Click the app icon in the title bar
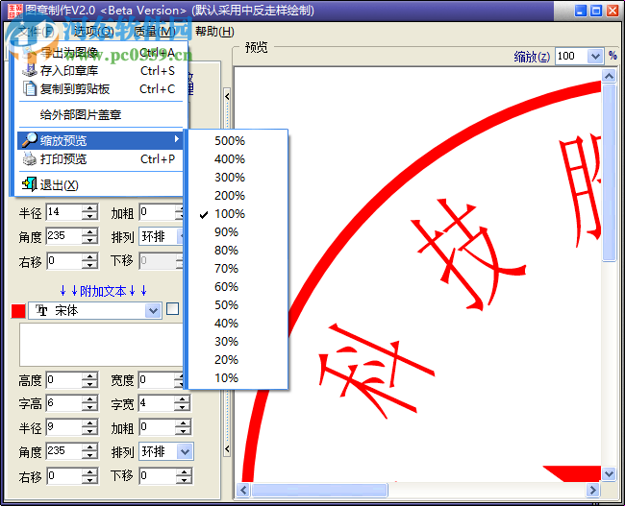 coord(15,11)
